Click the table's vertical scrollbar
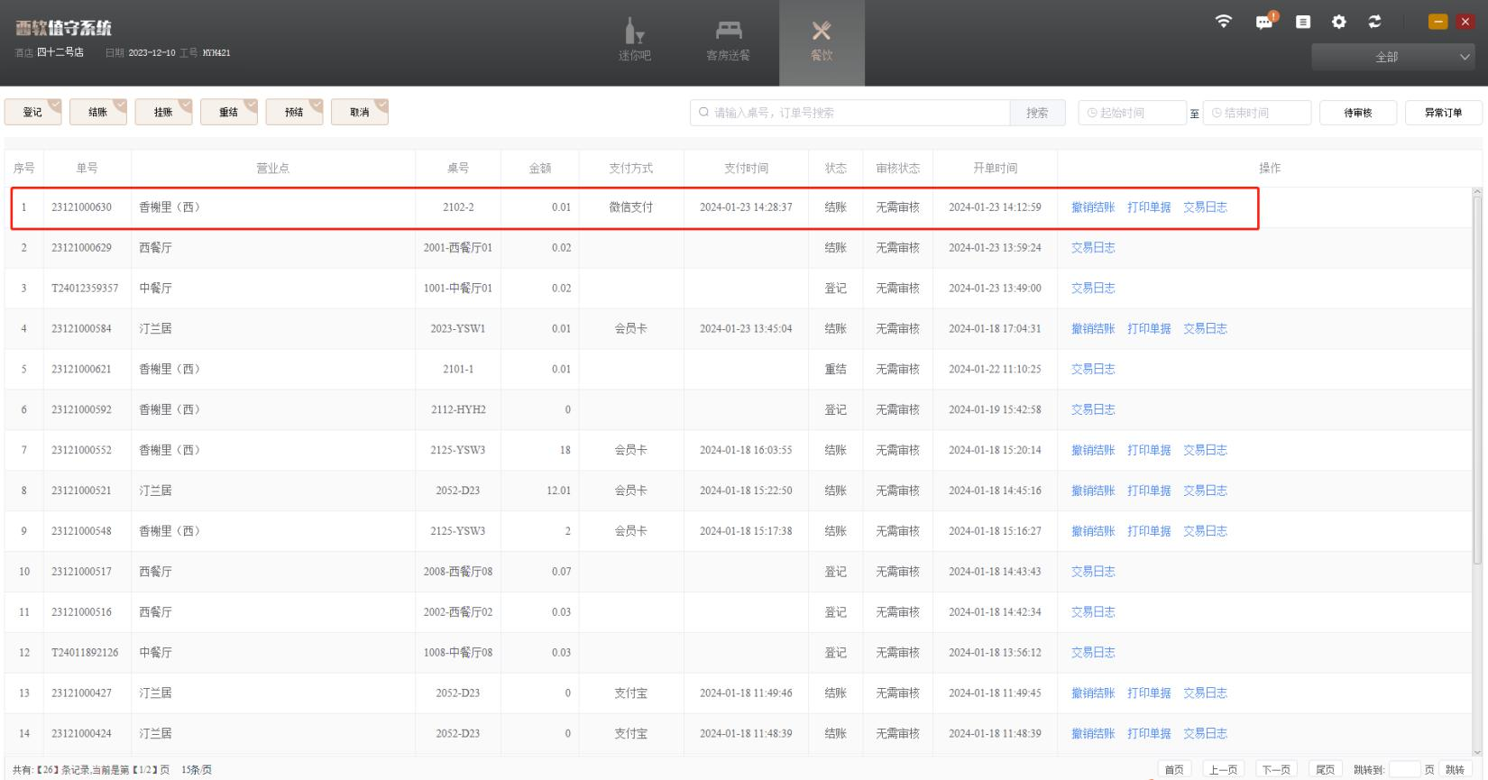The width and height of the screenshot is (1488, 780). (x=1476, y=379)
